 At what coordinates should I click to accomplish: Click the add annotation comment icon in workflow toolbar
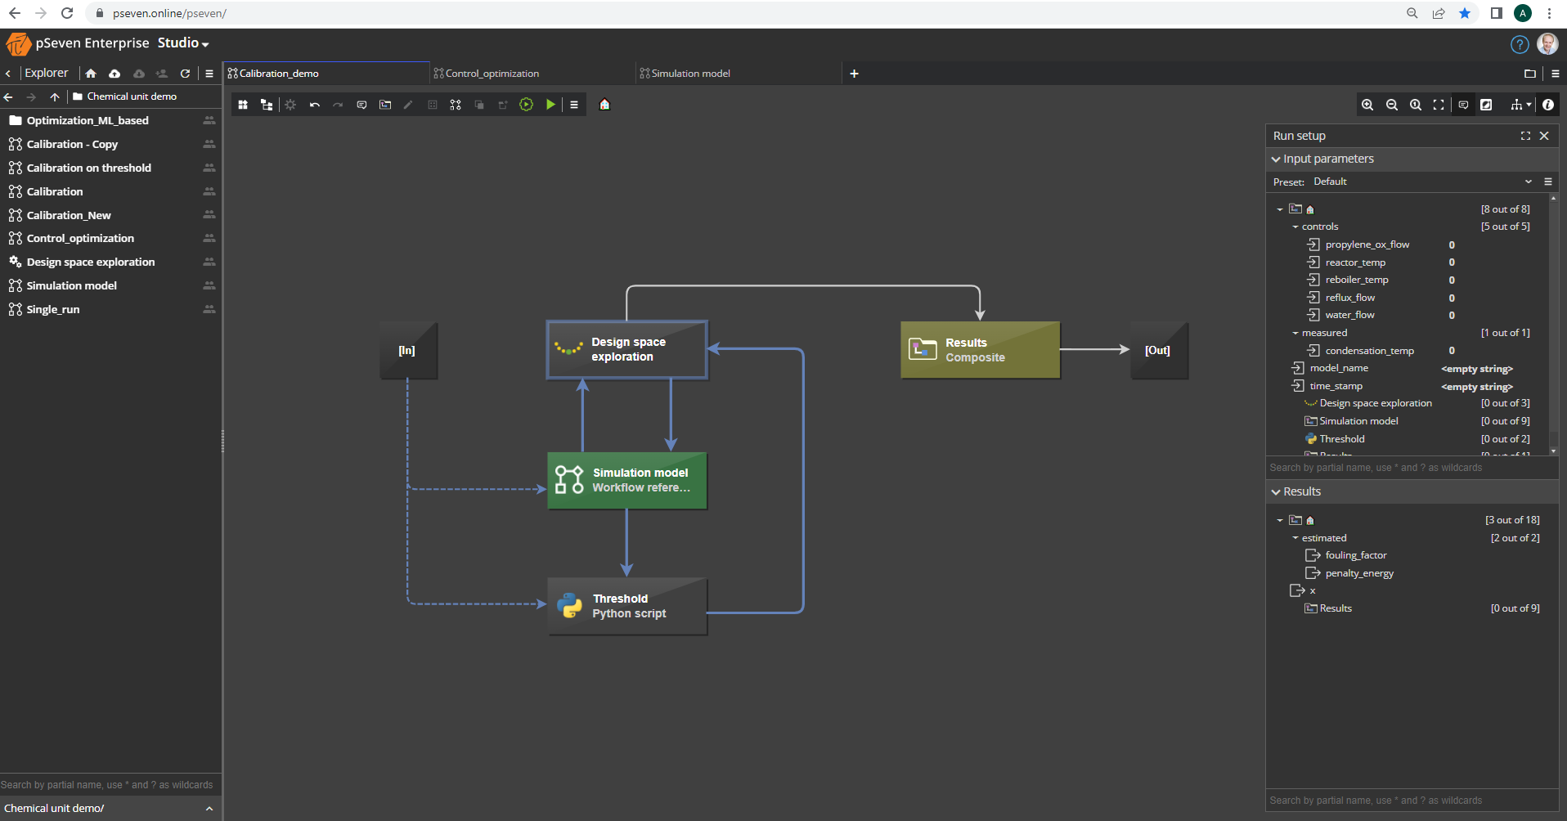point(361,105)
